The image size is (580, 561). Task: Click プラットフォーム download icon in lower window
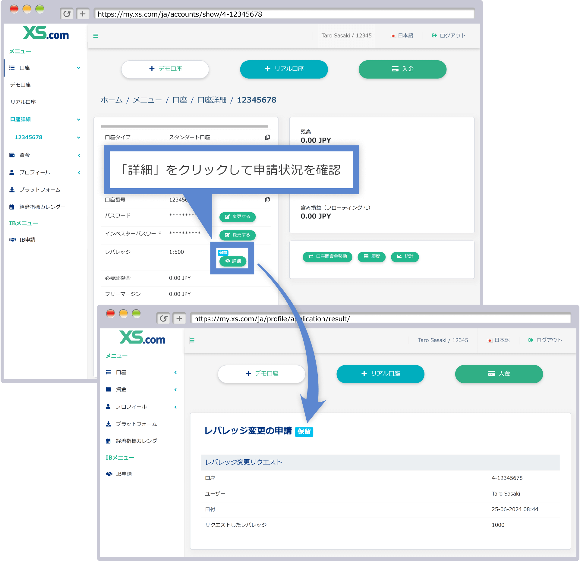(x=108, y=424)
